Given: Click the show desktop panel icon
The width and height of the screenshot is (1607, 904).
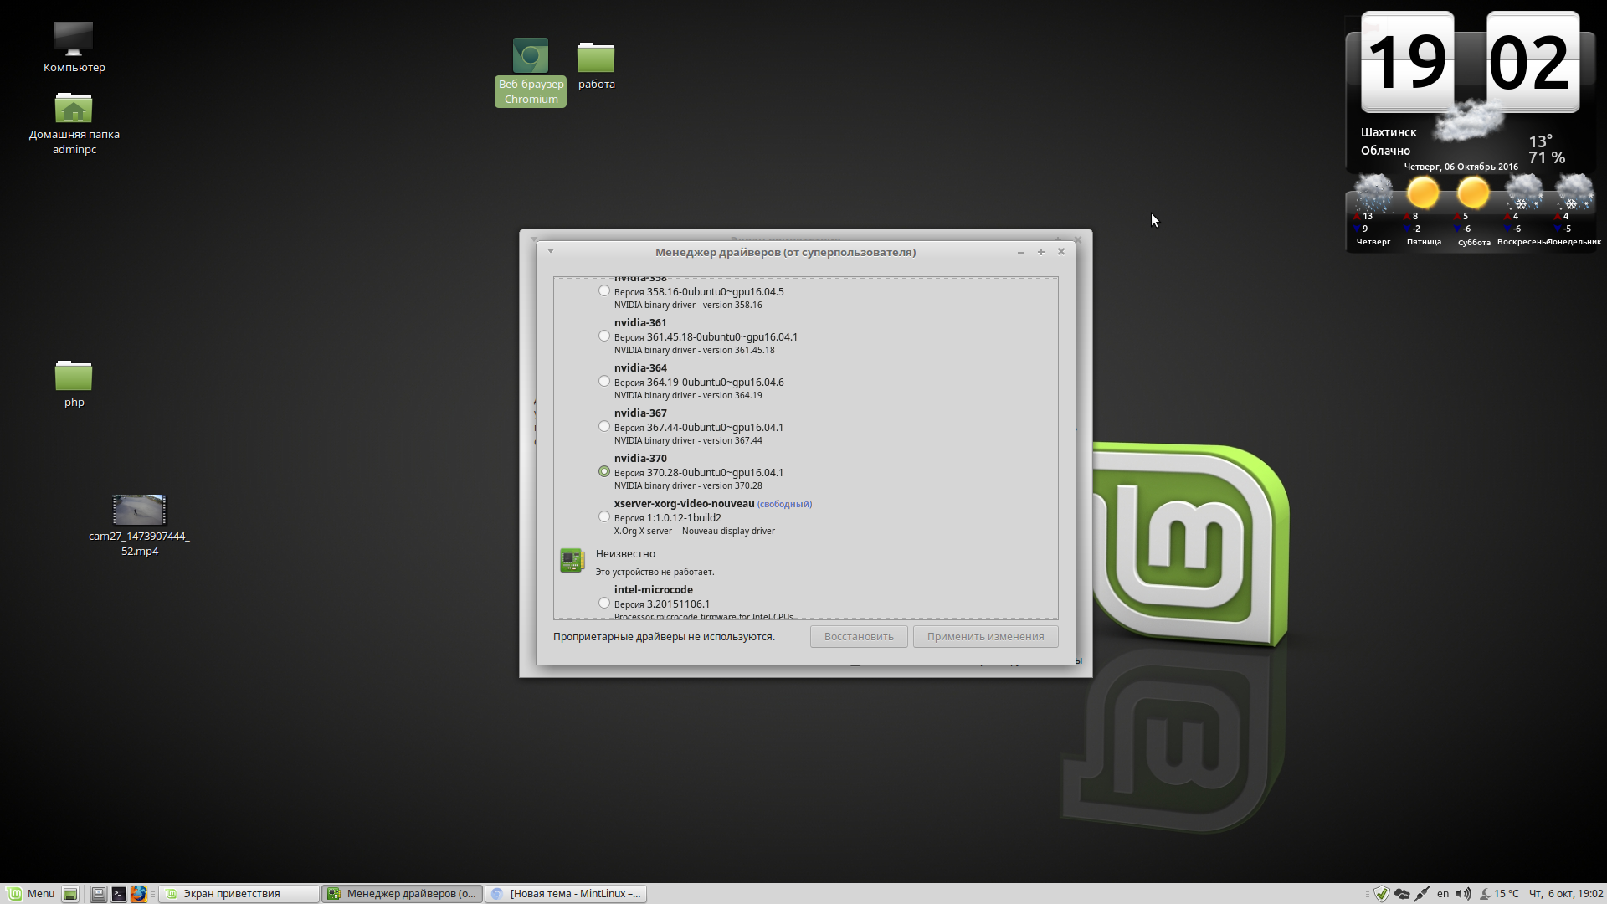Looking at the screenshot, I should 70,894.
